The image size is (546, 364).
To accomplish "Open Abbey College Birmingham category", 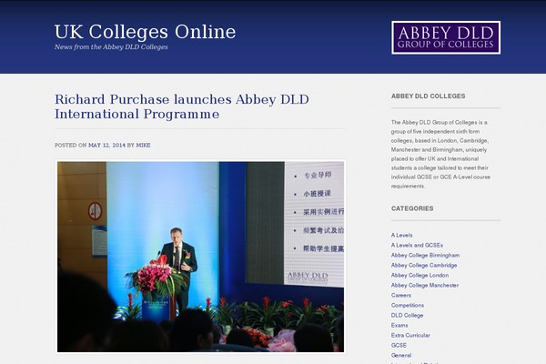I will coord(425,256).
